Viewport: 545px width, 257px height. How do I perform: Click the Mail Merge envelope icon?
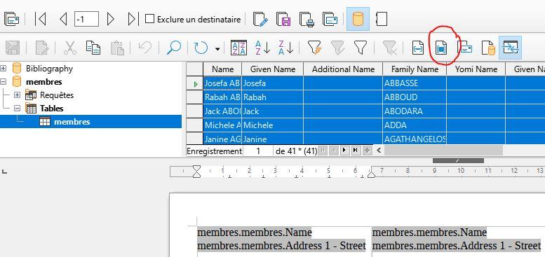(464, 48)
